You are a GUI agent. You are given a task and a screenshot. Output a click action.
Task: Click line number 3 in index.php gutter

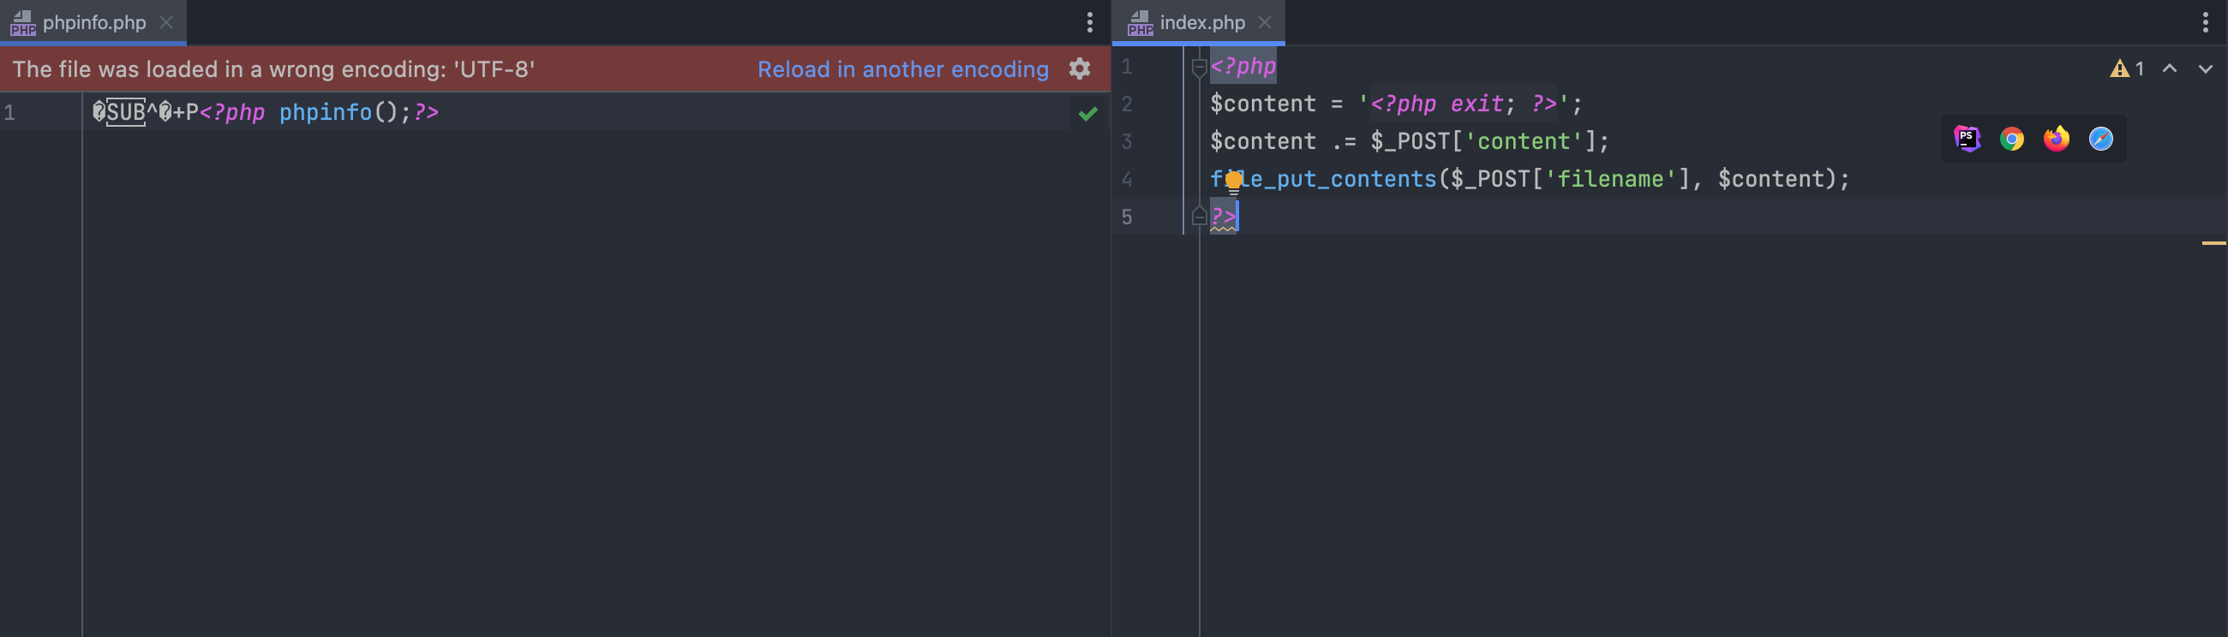[x=1126, y=141]
